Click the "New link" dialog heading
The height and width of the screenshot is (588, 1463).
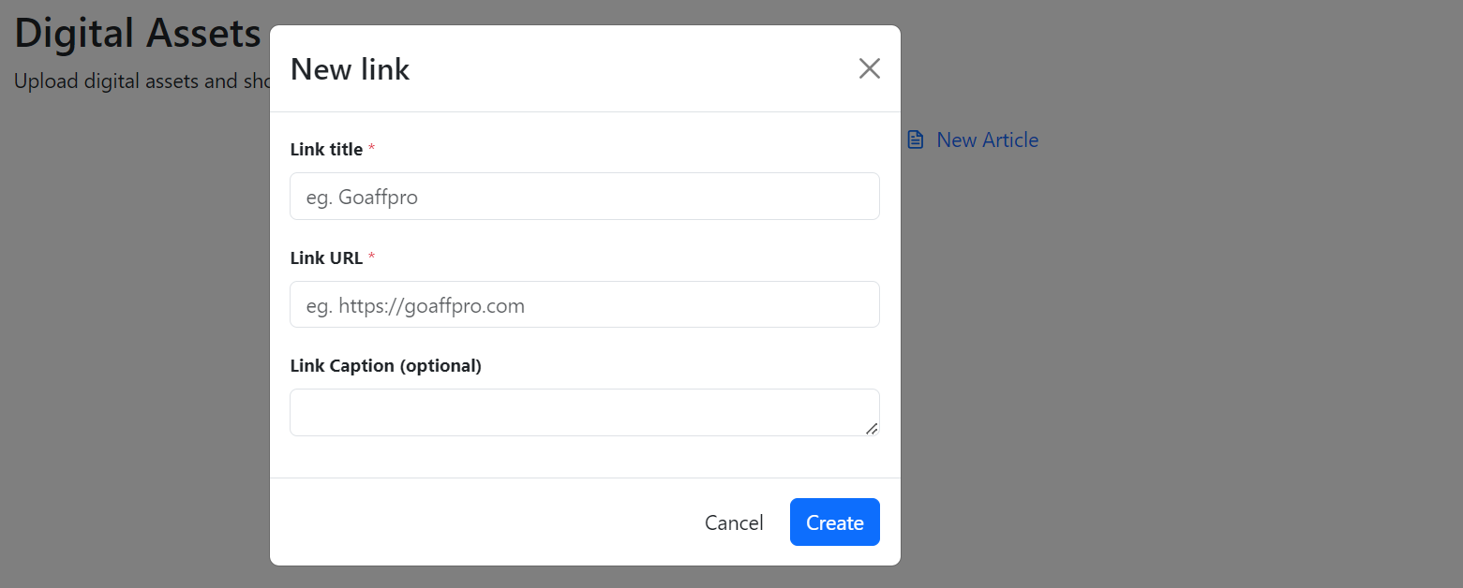click(x=350, y=69)
